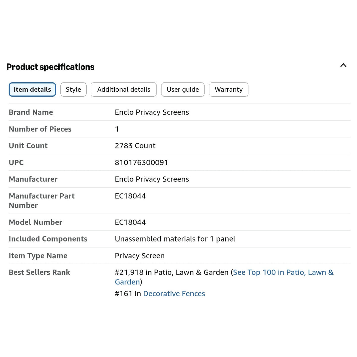Open the Decorative Fences category link
The width and height of the screenshot is (357, 357).
[x=174, y=294]
